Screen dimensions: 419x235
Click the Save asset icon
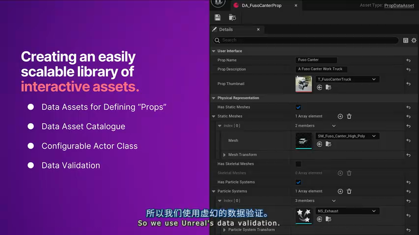pyautogui.click(x=218, y=18)
